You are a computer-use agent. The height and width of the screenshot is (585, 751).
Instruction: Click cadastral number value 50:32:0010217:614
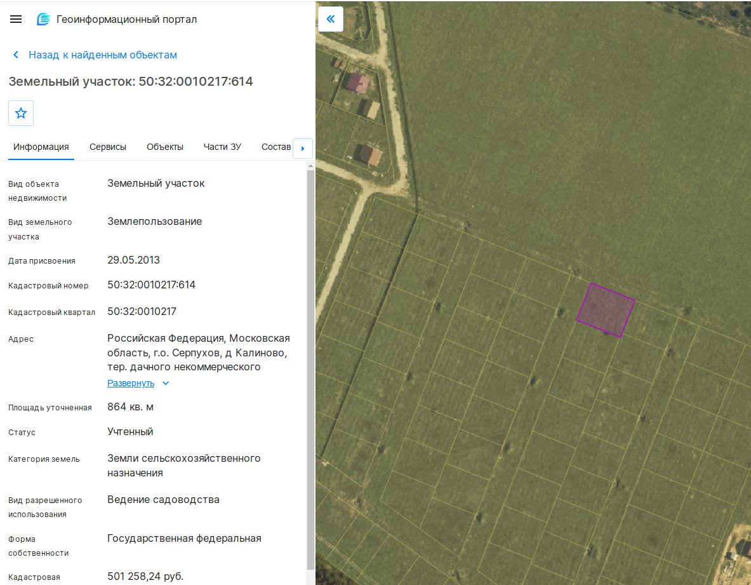[x=151, y=285]
